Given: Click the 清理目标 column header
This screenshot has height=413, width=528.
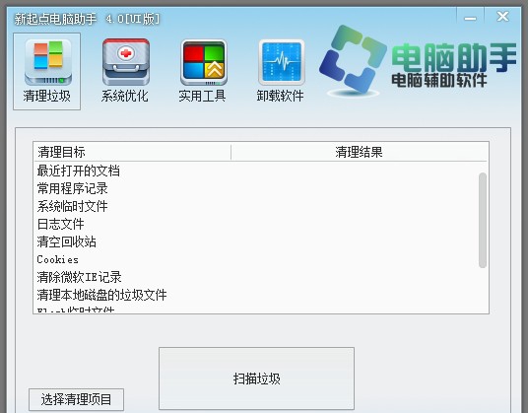Looking at the screenshot, I should coord(132,152).
